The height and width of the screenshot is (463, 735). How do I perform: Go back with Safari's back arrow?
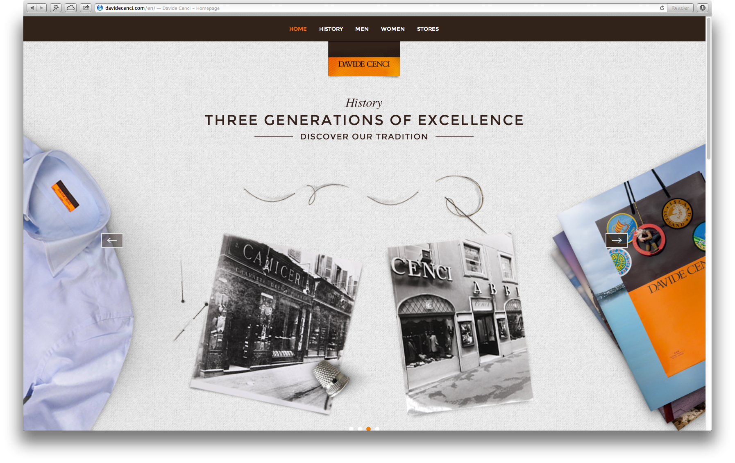coord(32,8)
